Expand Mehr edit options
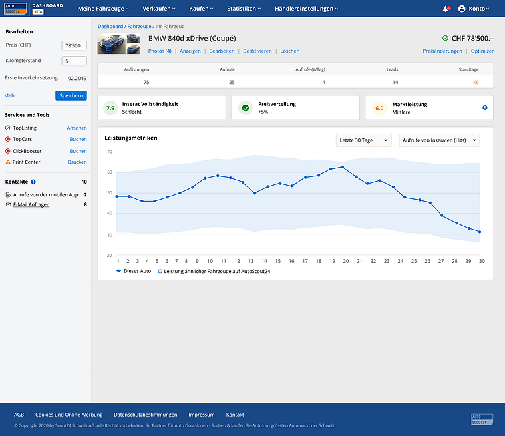Image resolution: width=505 pixels, height=436 pixels. [x=10, y=95]
